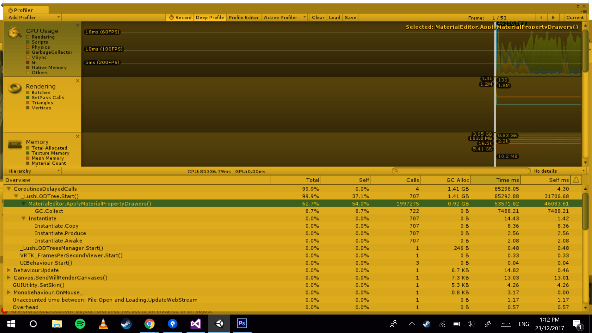Click the CPU Usage profiler icon

click(14, 32)
